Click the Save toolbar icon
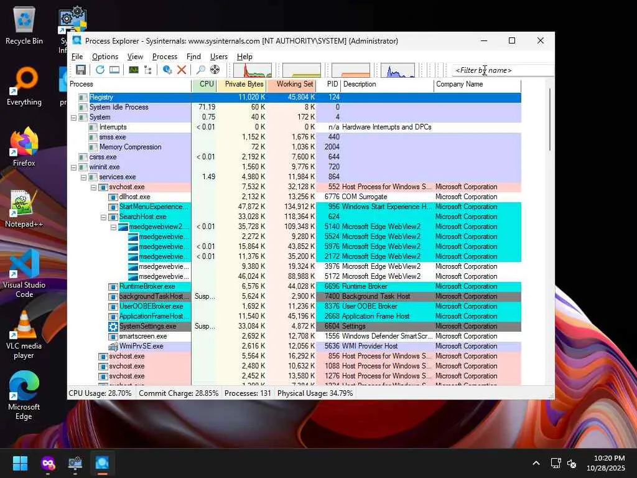This screenshot has width=637, height=478. click(81, 70)
